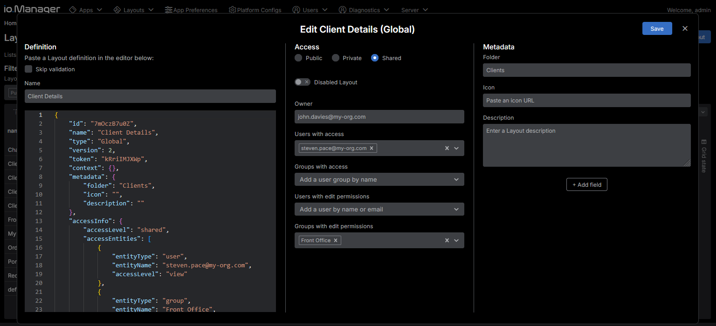
Task: Enable the Skip validation checkbox
Action: 28,69
